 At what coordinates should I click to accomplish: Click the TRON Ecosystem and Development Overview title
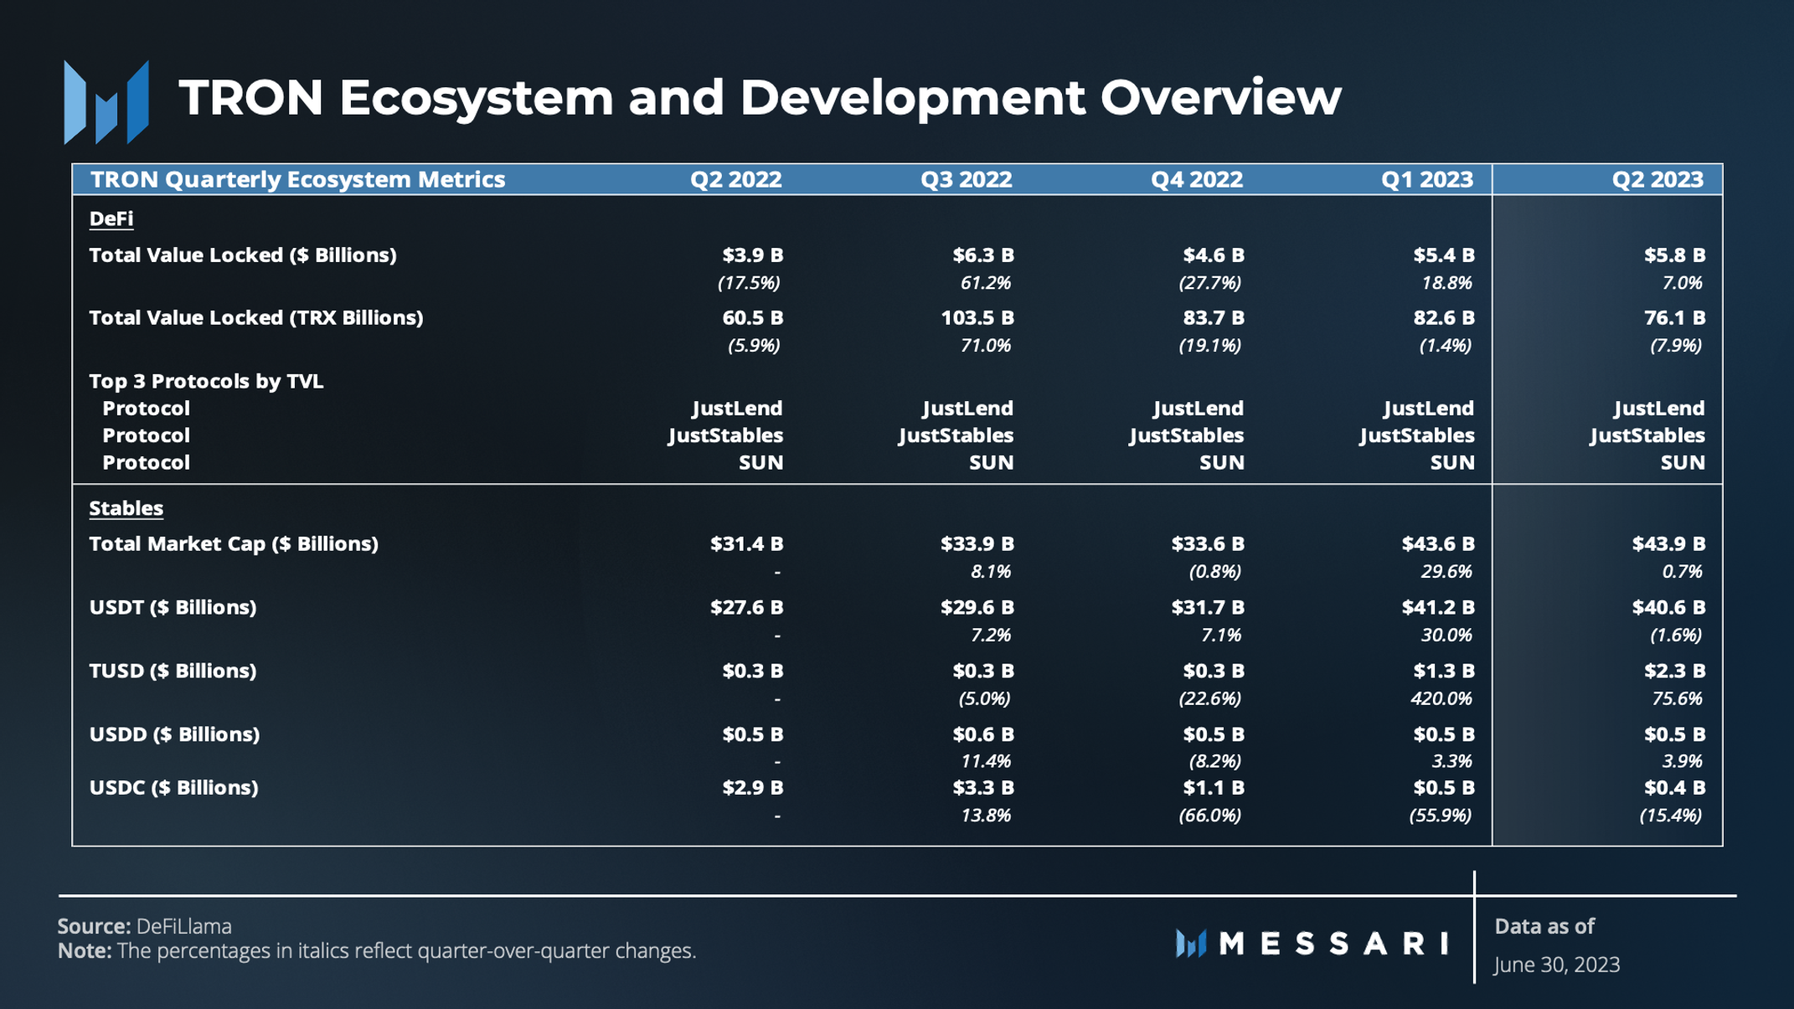[x=759, y=97]
